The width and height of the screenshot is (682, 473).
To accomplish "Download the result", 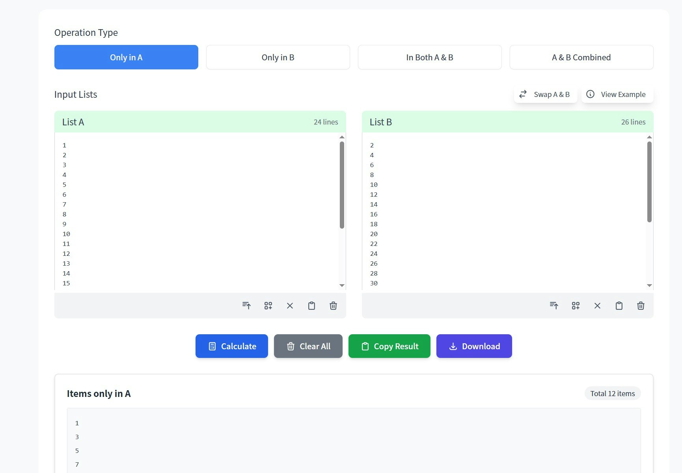I will [474, 346].
